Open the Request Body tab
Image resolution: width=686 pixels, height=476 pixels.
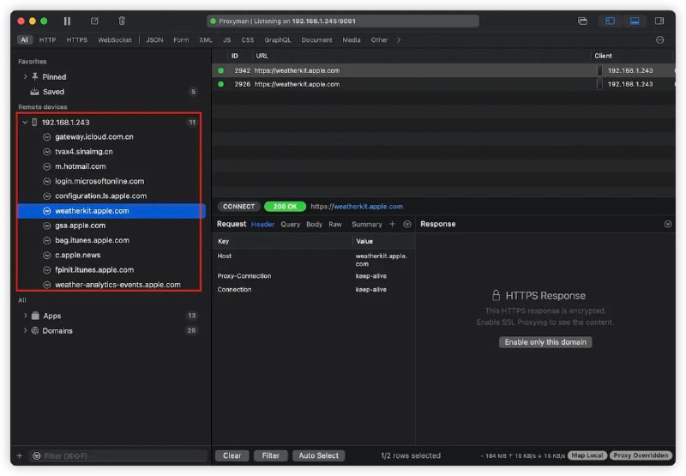[x=314, y=225]
